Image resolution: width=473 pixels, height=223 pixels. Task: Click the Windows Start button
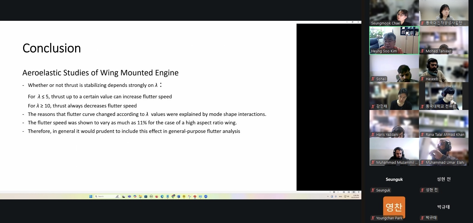coord(91,197)
